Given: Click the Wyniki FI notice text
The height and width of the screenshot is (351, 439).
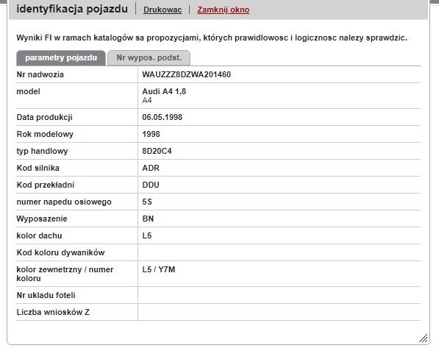Looking at the screenshot, I should pyautogui.click(x=212, y=38).
